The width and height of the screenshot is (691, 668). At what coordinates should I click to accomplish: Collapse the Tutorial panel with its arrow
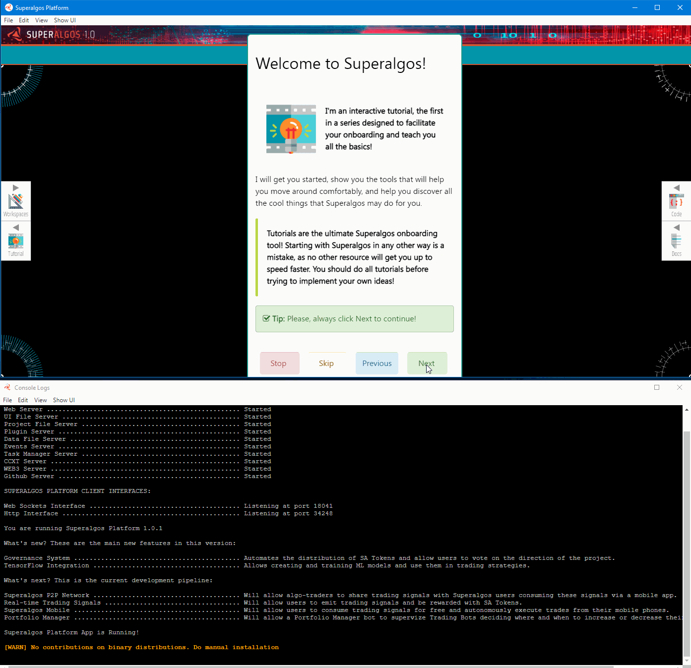coord(16,227)
